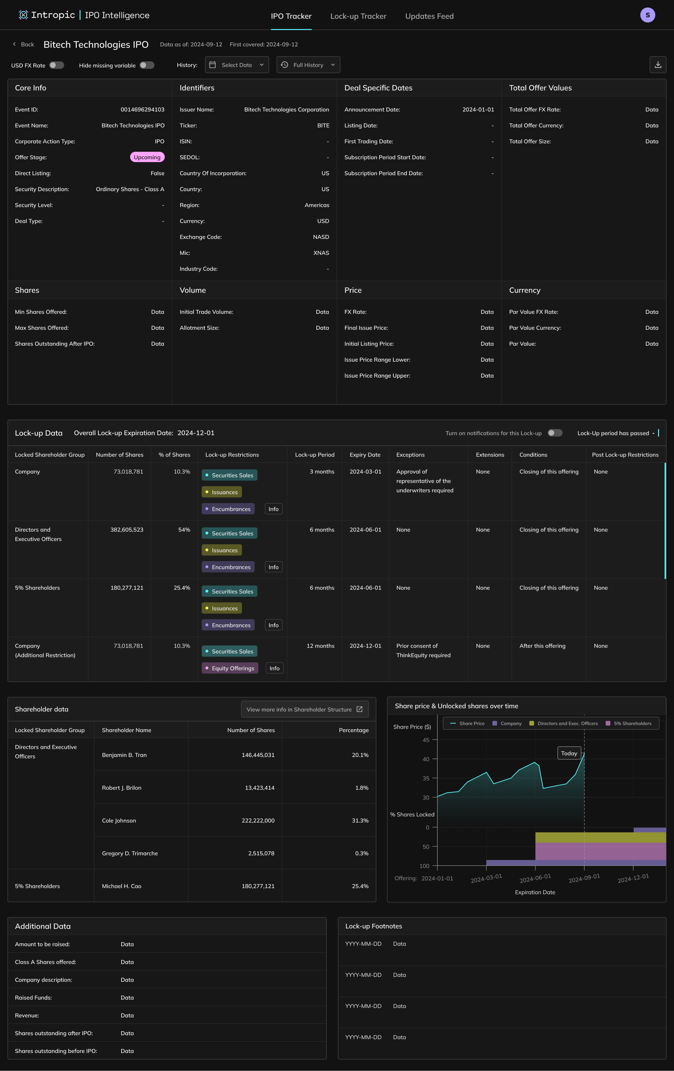Viewport: 674px width, 1071px height.
Task: Enable Hide missing variable toggle
Action: [147, 65]
